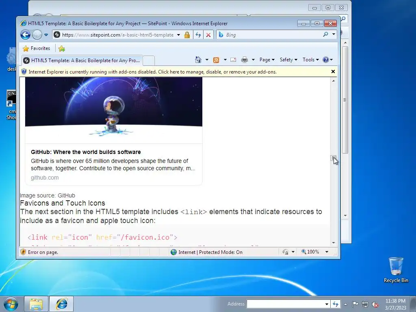Image resolution: width=416 pixels, height=312 pixels.
Task: Click the page scroll down arrow
Action: 334,243
